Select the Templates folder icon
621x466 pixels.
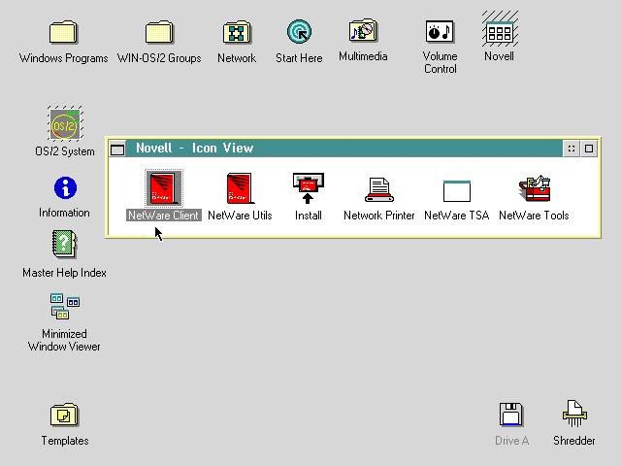(x=65, y=415)
